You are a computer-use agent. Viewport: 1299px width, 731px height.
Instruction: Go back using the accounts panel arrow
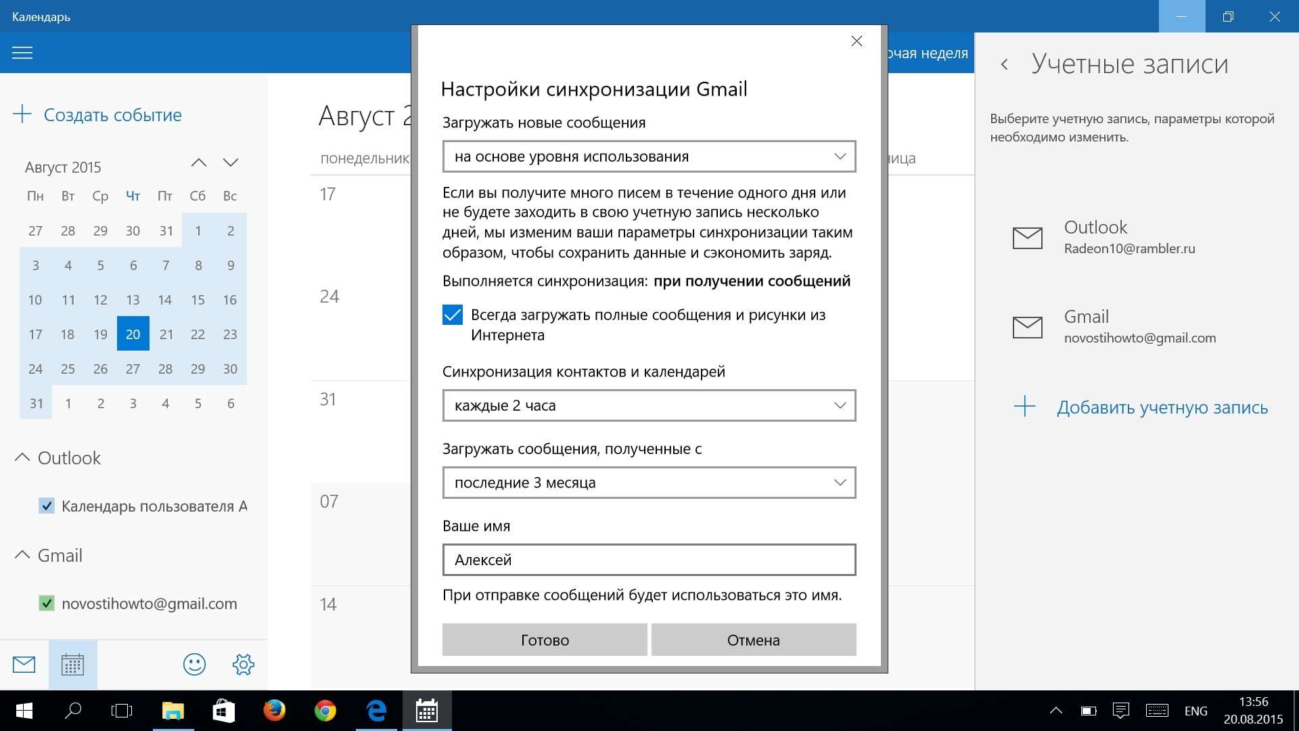tap(1005, 64)
